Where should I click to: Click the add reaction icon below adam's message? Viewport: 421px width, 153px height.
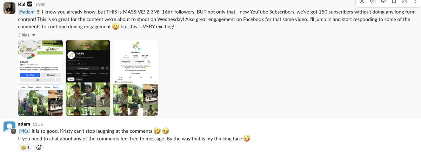tap(39, 147)
